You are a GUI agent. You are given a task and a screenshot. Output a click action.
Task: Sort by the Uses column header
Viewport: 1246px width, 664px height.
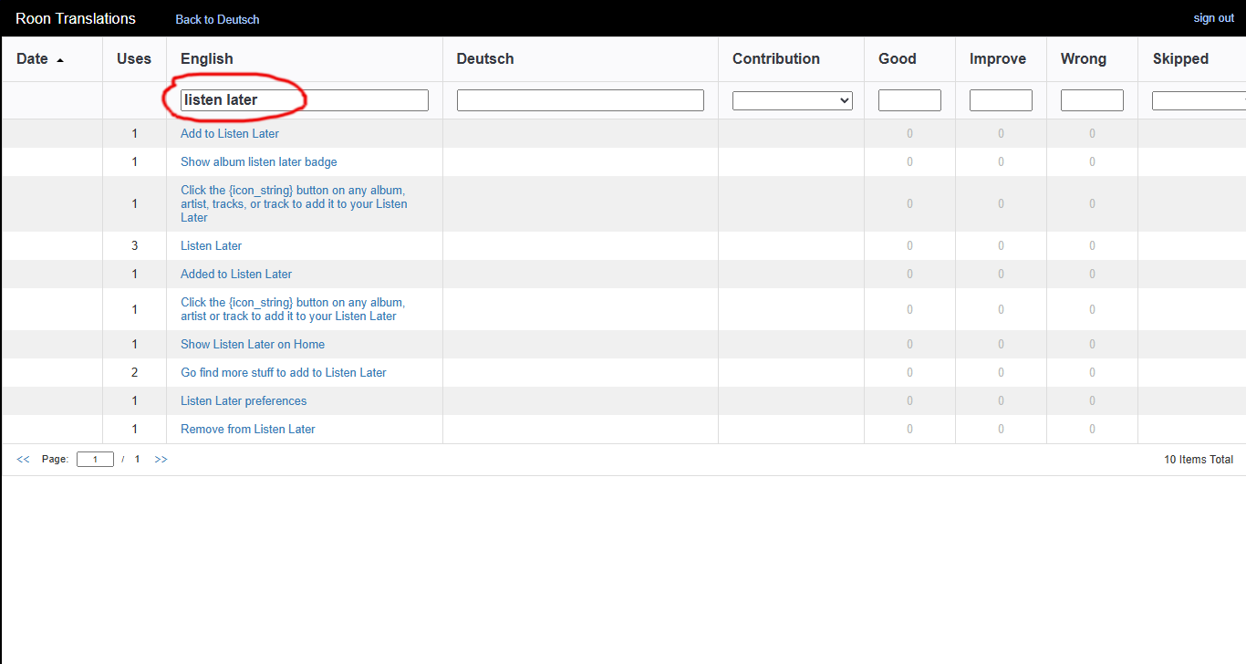pyautogui.click(x=134, y=59)
